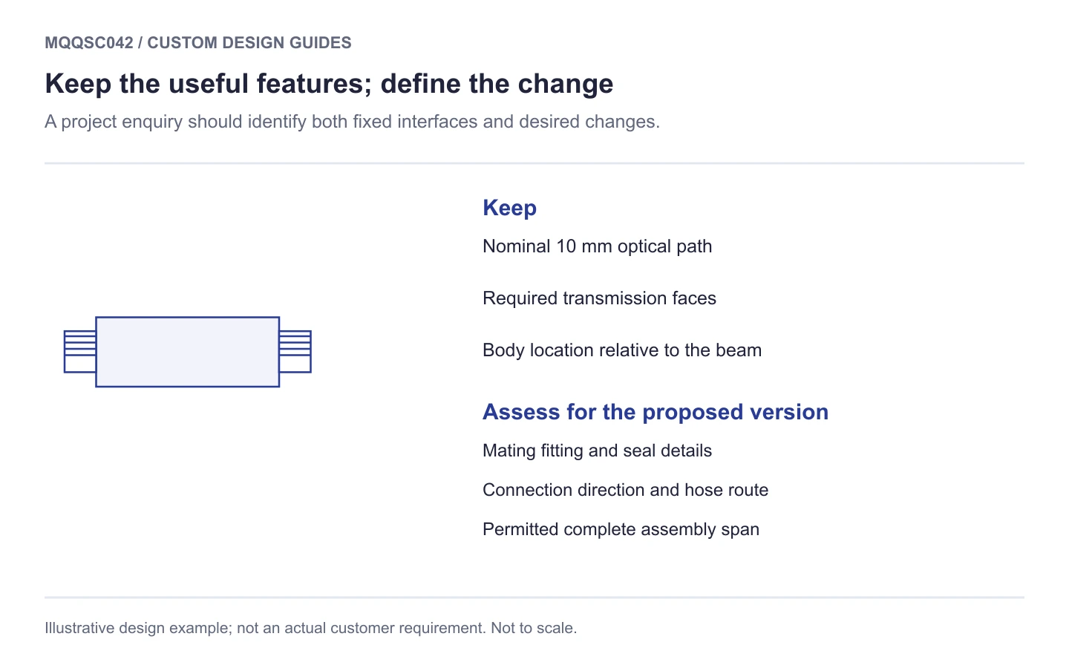Image resolution: width=1069 pixels, height=668 pixels.
Task: Select Assess for the proposed version heading
Action: [x=656, y=412]
